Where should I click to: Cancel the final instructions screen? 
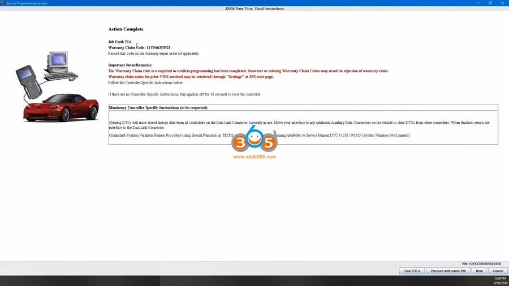point(498,271)
